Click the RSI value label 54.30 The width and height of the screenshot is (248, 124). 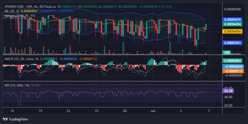(228, 91)
